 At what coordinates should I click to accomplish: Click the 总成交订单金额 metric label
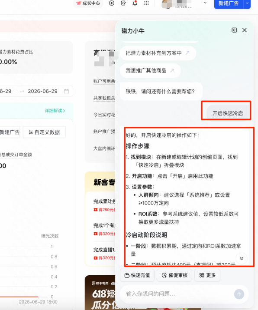coord(16,155)
